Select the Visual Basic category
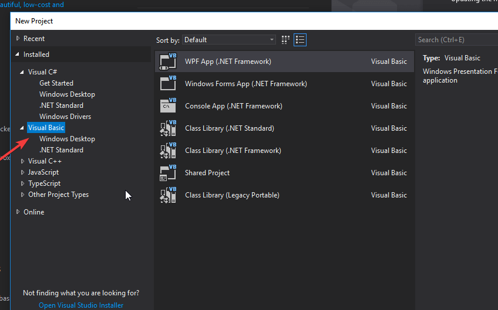Image resolution: width=498 pixels, height=310 pixels. (x=46, y=127)
